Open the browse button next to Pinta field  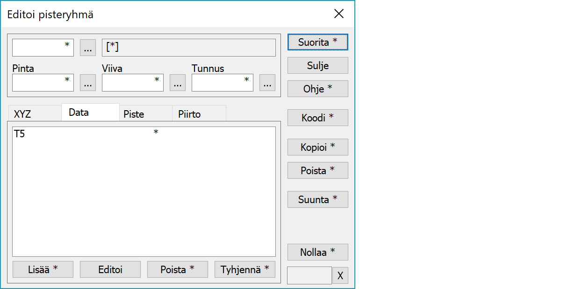[88, 83]
